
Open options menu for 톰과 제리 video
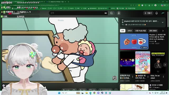click(148, 77)
